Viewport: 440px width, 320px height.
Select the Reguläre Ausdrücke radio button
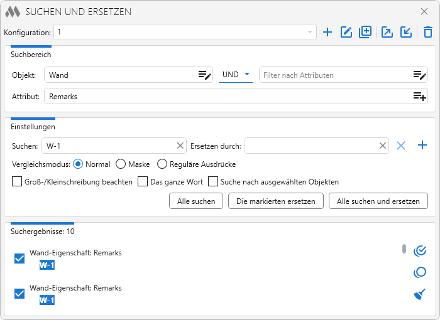pyautogui.click(x=162, y=164)
